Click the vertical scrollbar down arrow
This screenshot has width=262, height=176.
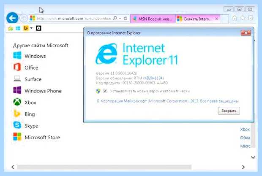click(253, 157)
